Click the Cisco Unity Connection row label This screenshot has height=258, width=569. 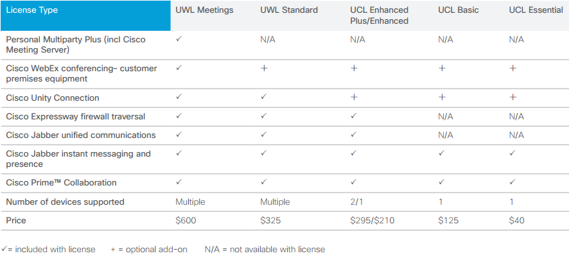[x=53, y=98]
